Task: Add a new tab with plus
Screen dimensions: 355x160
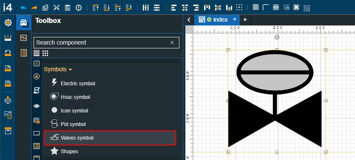Action: [245, 20]
